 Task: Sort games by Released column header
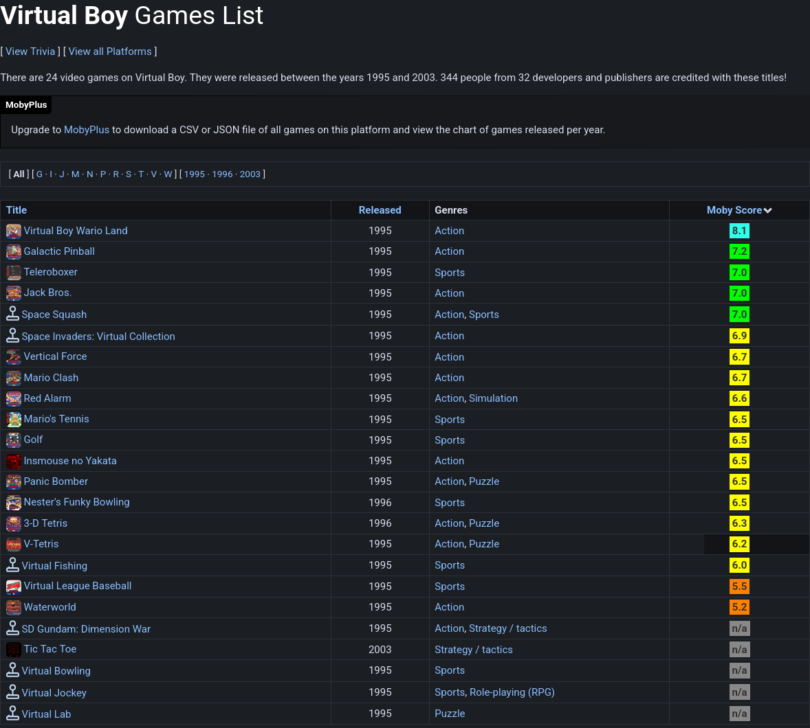coord(380,210)
